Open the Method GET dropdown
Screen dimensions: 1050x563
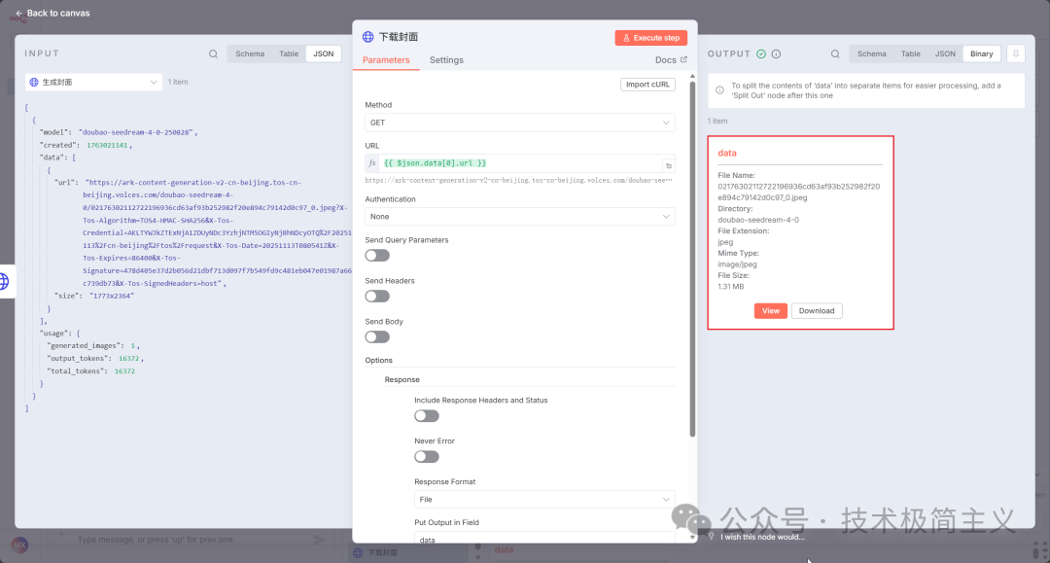[x=519, y=123]
